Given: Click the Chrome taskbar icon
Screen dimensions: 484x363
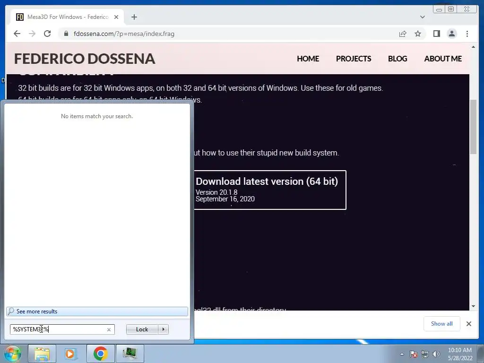Looking at the screenshot, I should tap(100, 354).
